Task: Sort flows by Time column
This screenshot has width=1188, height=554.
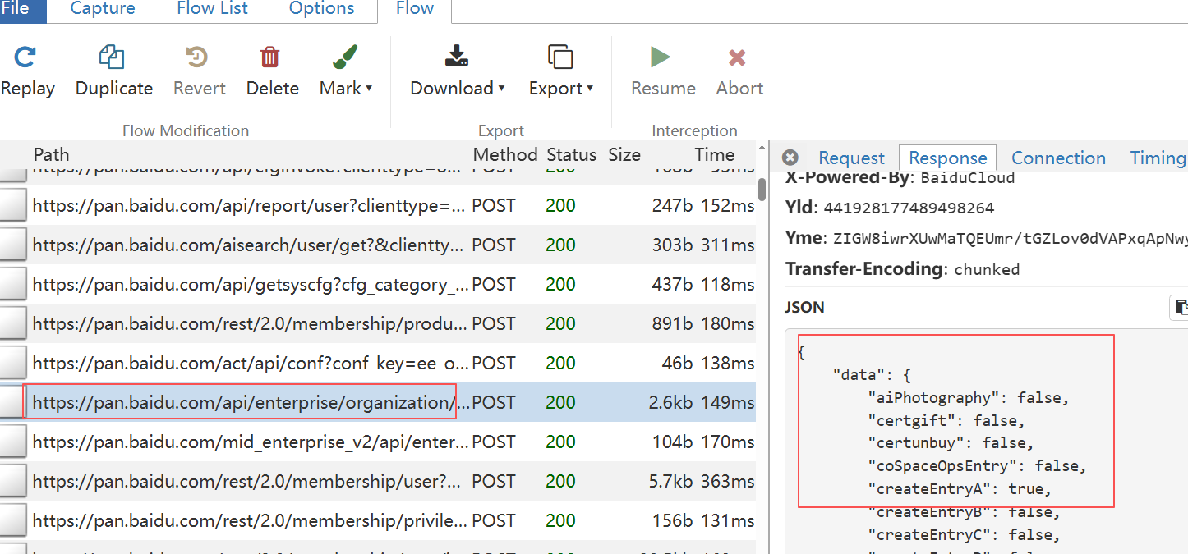Action: pyautogui.click(x=714, y=154)
